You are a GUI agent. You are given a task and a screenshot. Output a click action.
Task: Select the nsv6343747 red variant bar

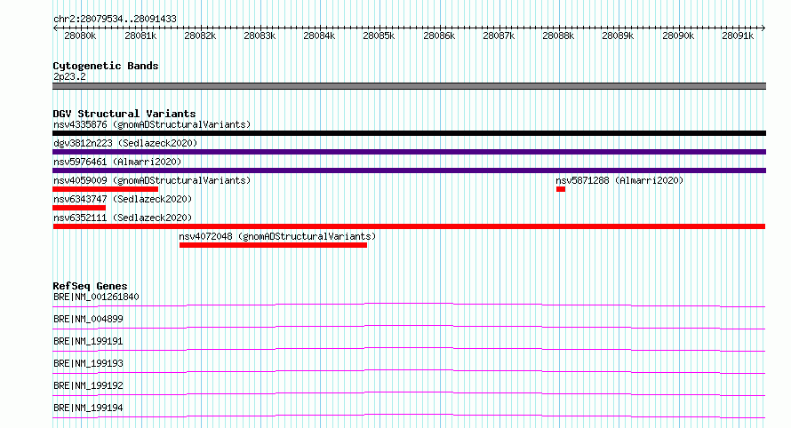[x=79, y=208]
